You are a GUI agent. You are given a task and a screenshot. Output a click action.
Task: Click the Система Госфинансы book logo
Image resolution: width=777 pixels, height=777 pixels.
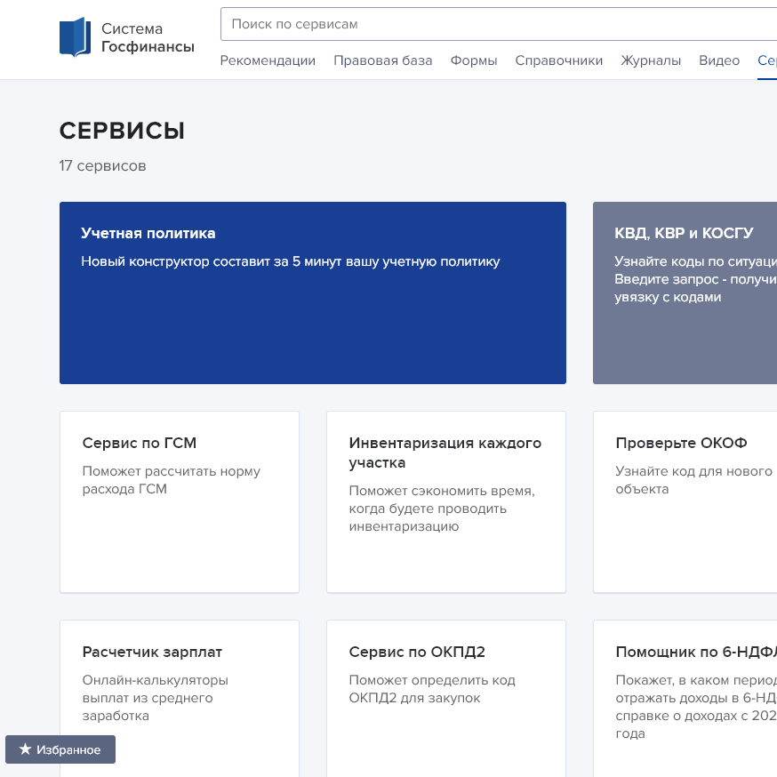[75, 37]
